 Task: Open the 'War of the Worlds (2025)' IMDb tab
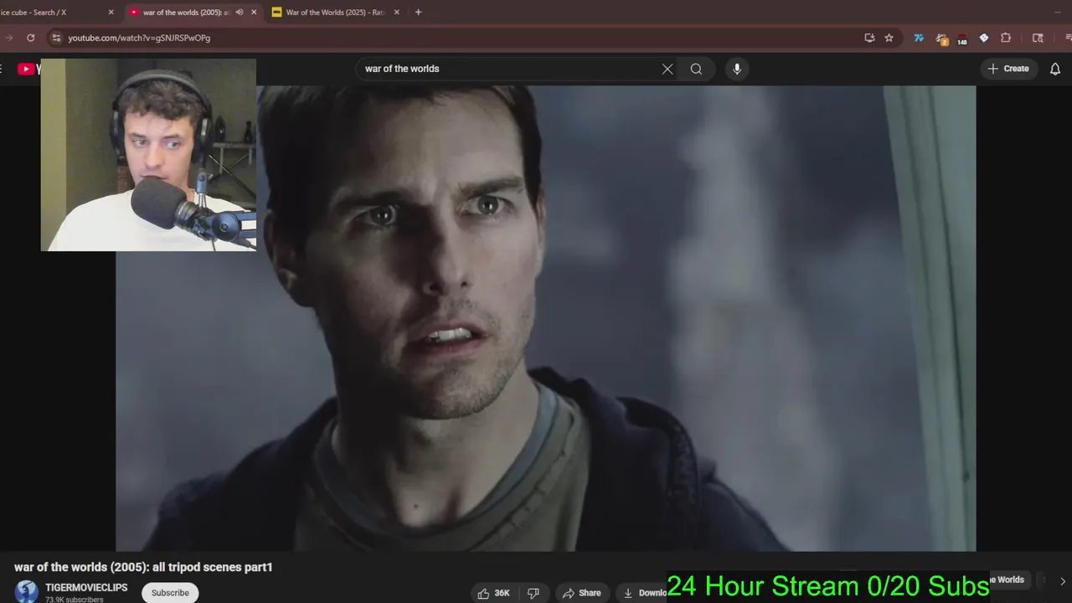(335, 13)
